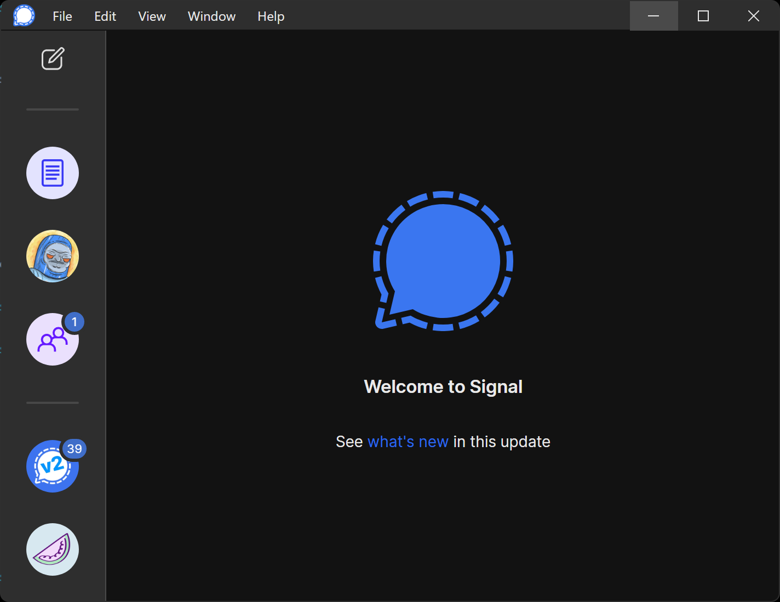Open the Note to Self conversation avatar
The image size is (780, 602).
click(53, 173)
